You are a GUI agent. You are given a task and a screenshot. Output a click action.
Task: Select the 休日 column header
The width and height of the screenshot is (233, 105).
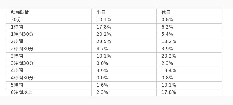(189, 13)
